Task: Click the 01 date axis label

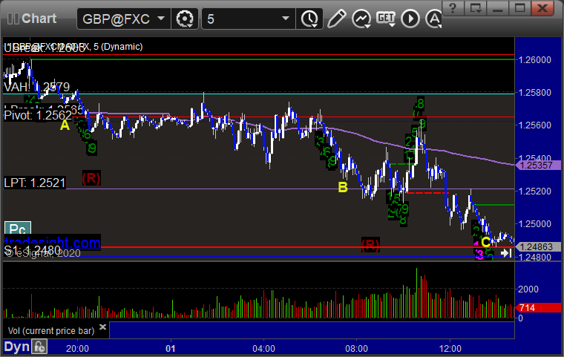Action: [171, 348]
